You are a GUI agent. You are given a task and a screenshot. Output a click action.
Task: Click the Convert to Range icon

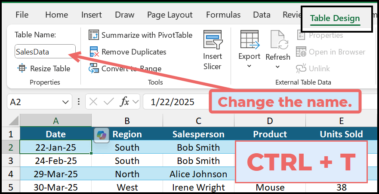pos(94,68)
